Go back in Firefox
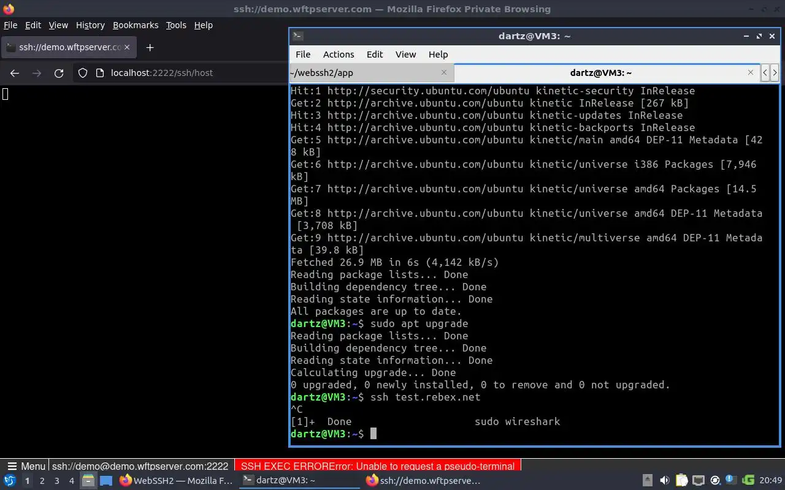785x490 pixels. pos(15,73)
